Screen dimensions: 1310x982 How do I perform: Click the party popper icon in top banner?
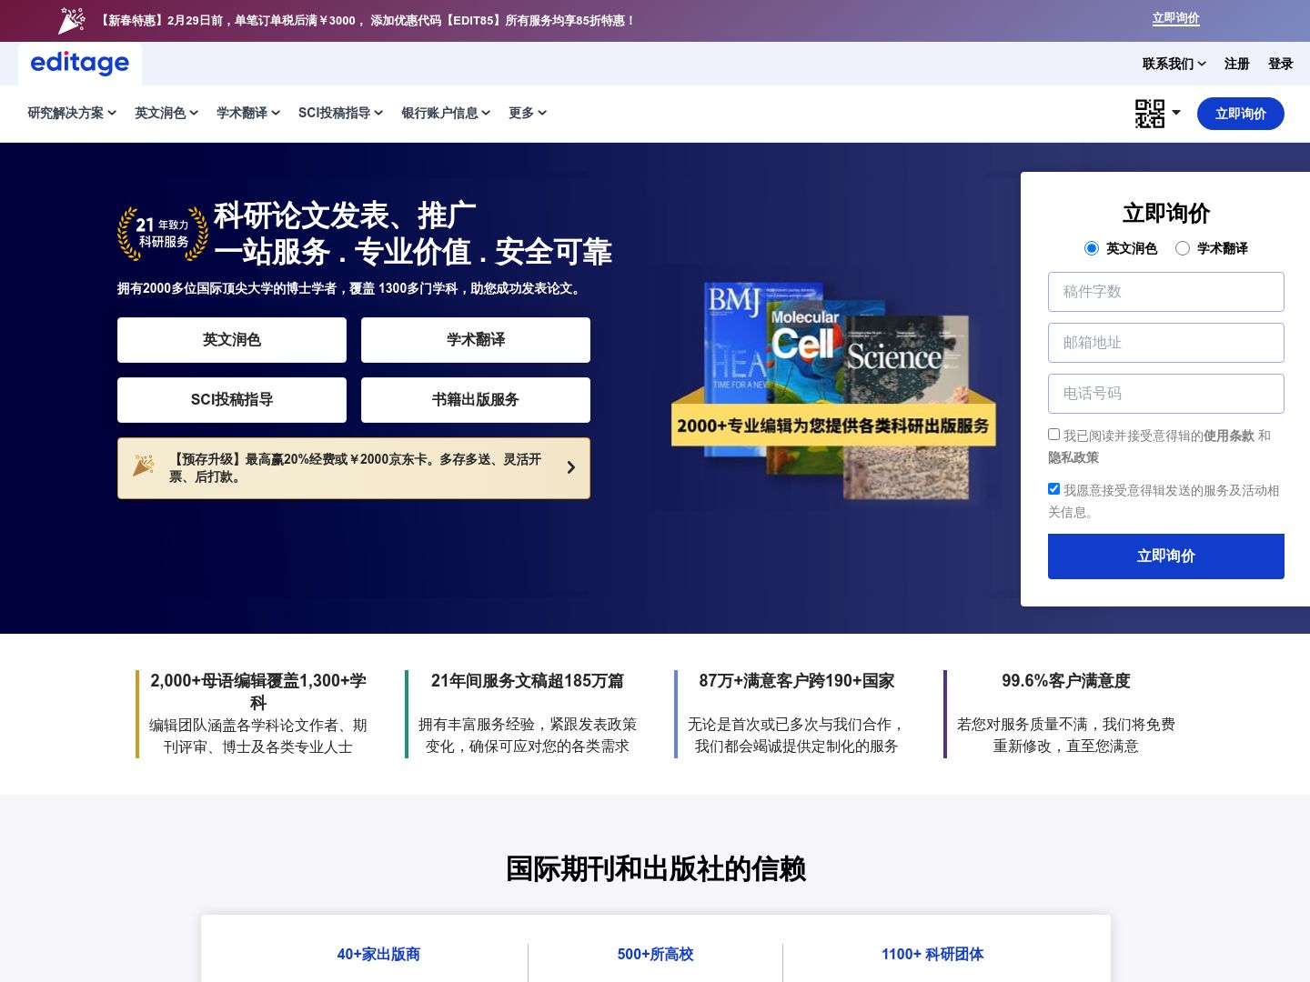(71, 20)
